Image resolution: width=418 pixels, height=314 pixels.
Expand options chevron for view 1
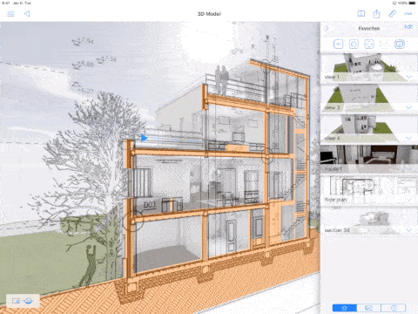pos(409,77)
